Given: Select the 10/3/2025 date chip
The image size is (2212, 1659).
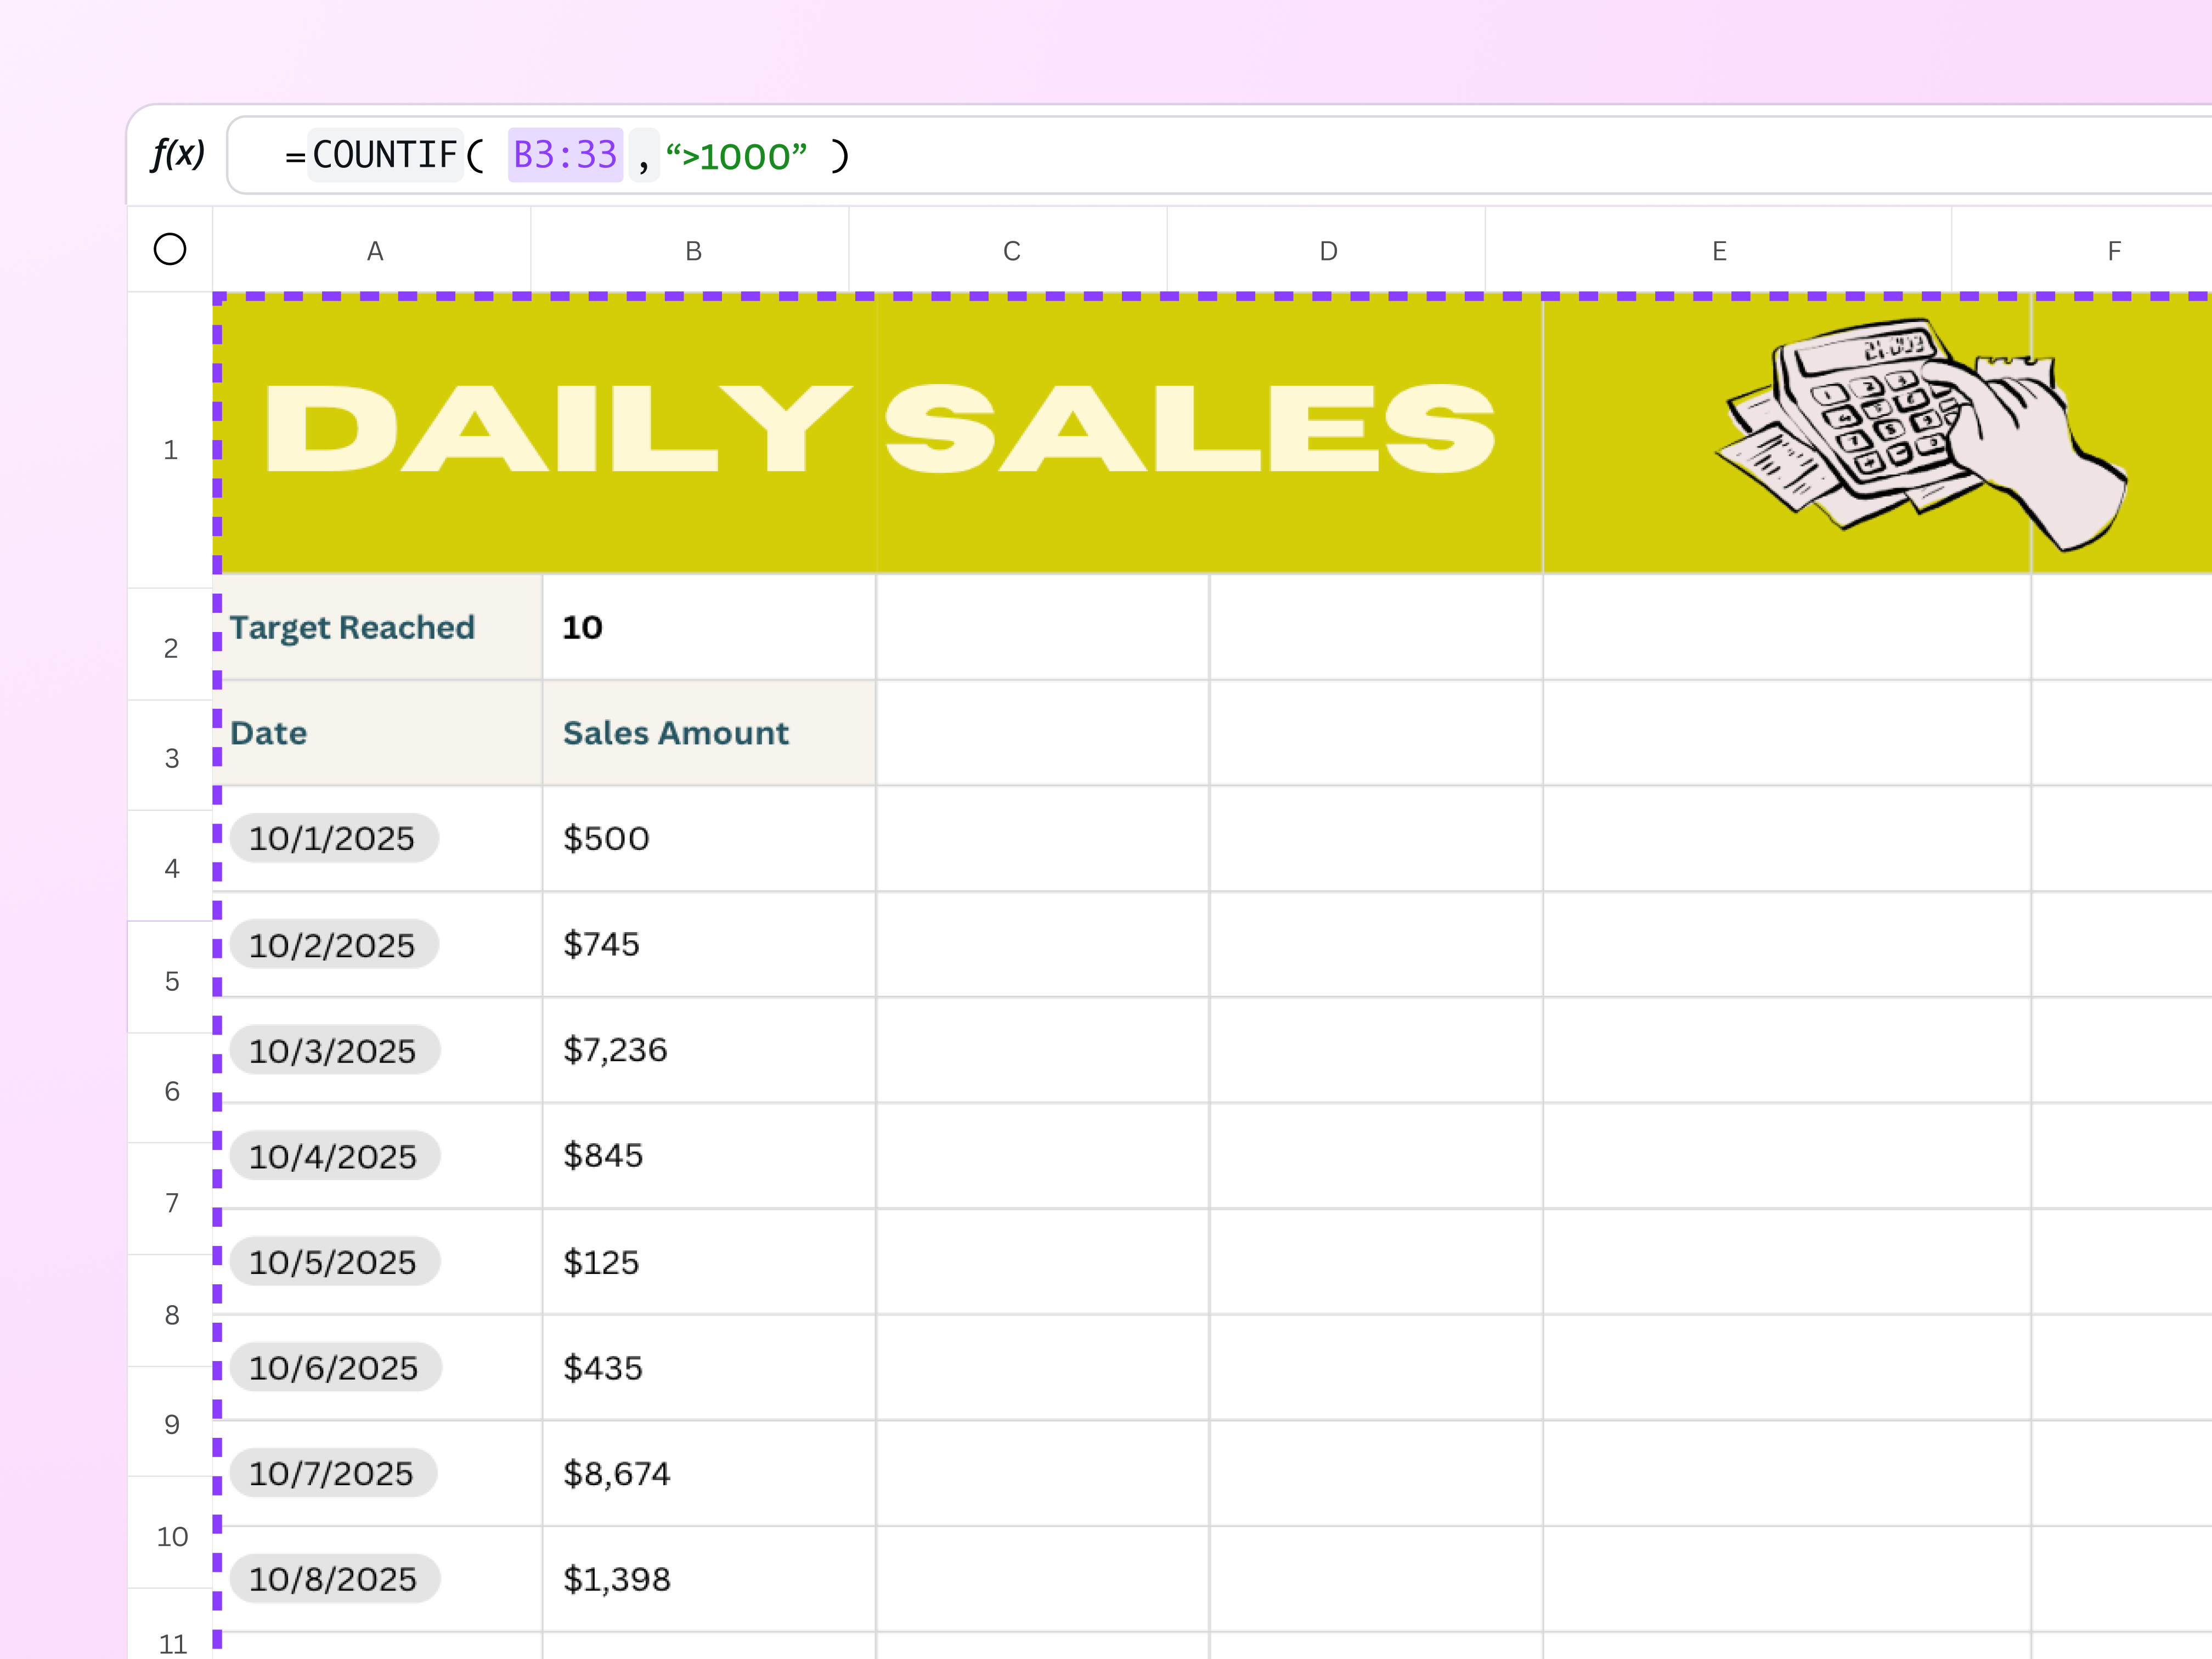Looking at the screenshot, I should point(334,1050).
